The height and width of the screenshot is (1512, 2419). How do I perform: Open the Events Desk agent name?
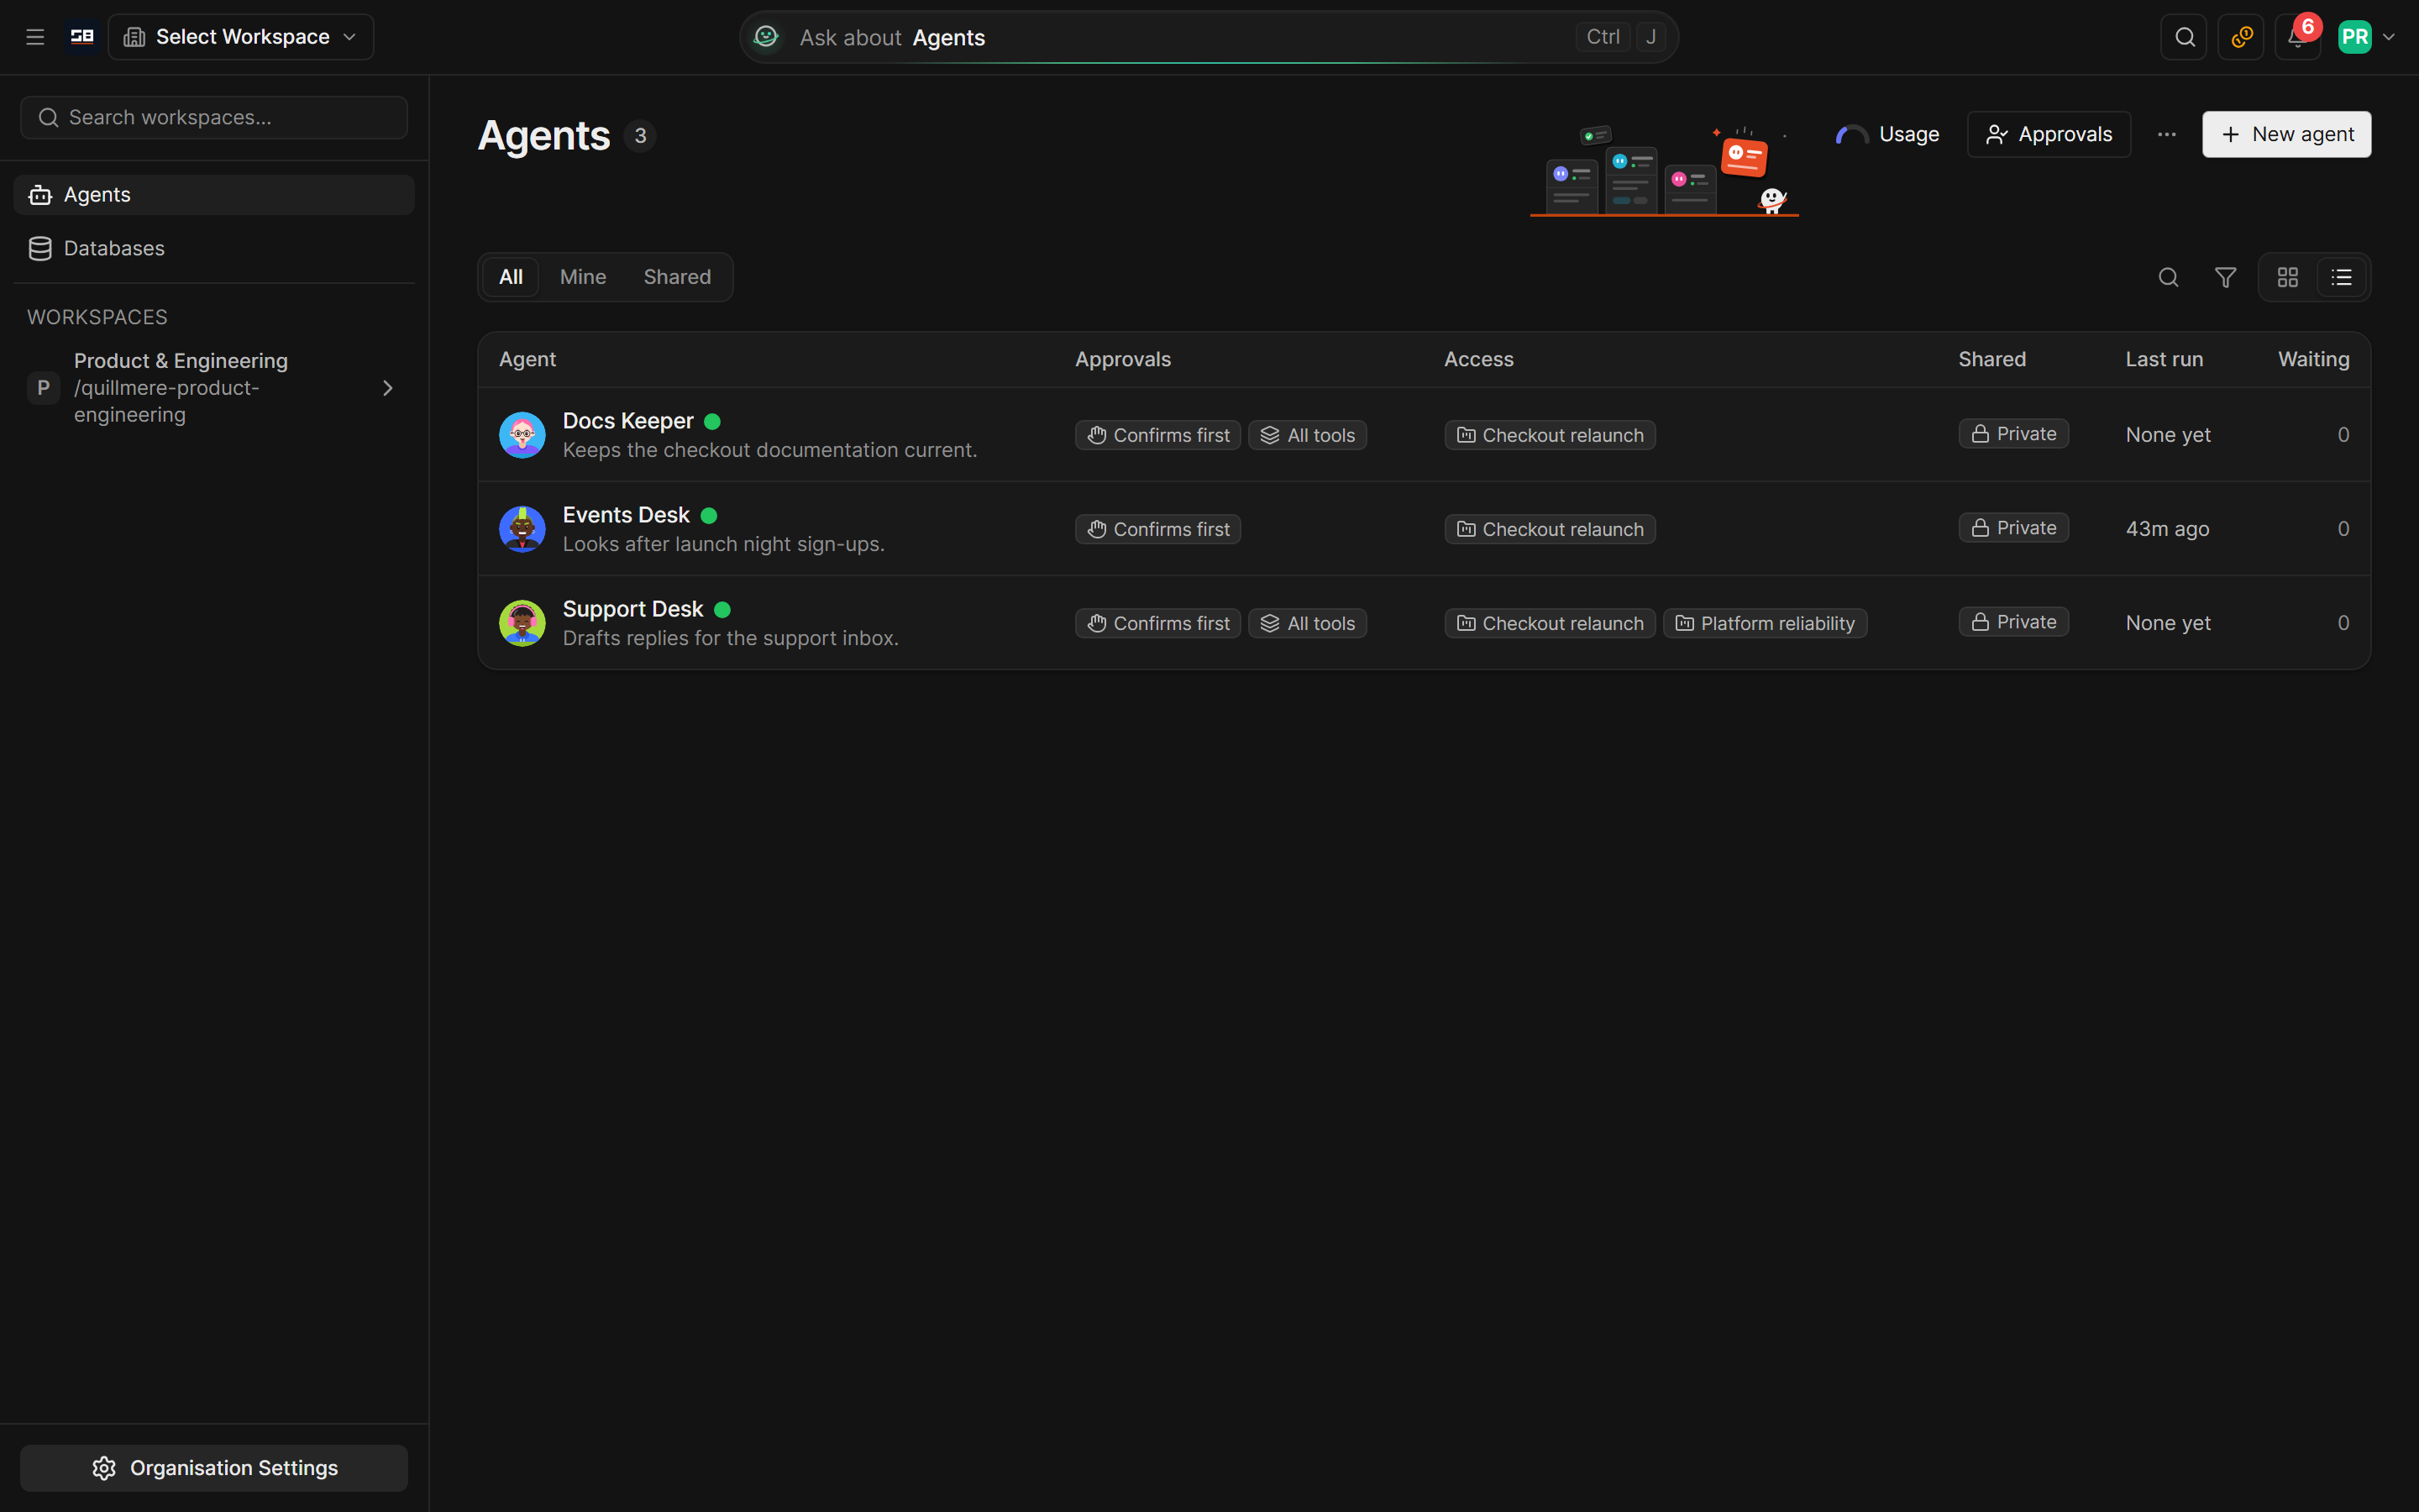(x=626, y=515)
